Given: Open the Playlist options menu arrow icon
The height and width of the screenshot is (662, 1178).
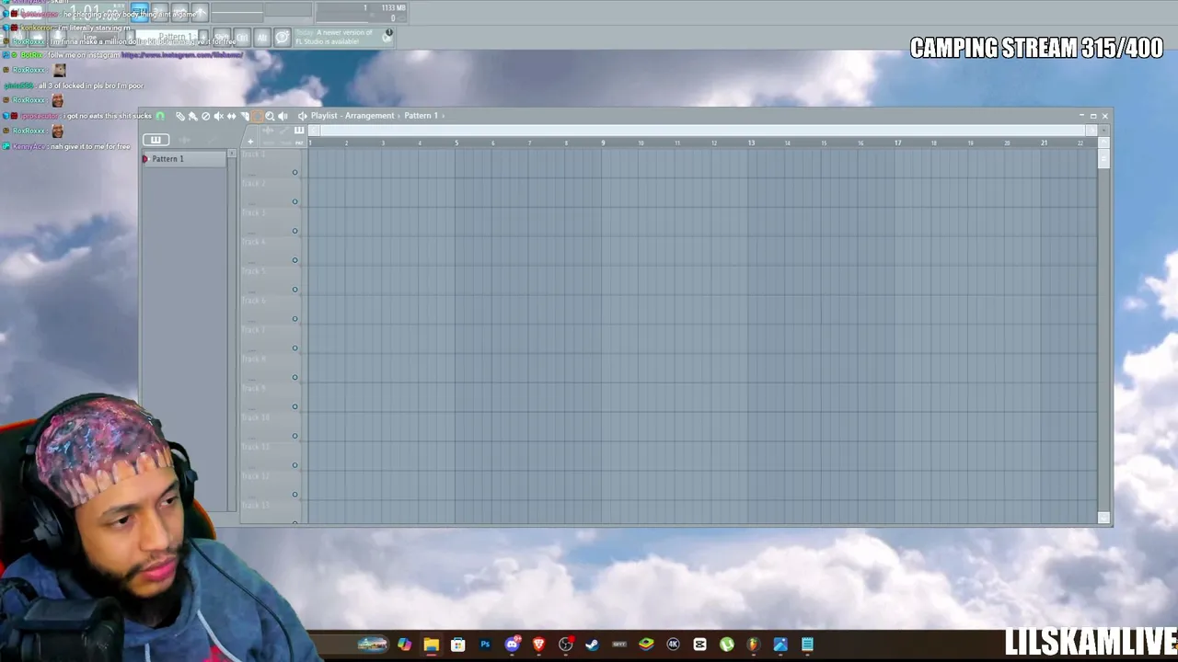Looking at the screenshot, I should (x=302, y=116).
